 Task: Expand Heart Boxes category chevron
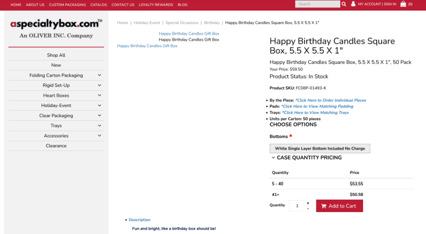(100, 95)
